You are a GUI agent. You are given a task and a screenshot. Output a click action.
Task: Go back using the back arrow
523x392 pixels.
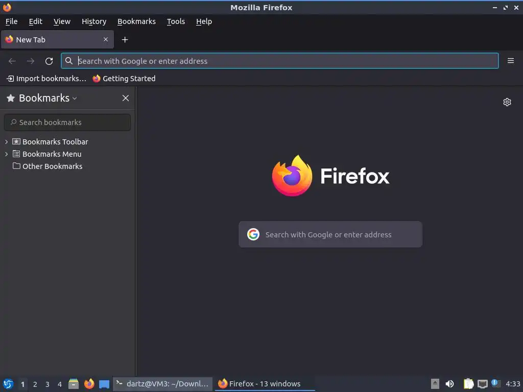(12, 61)
